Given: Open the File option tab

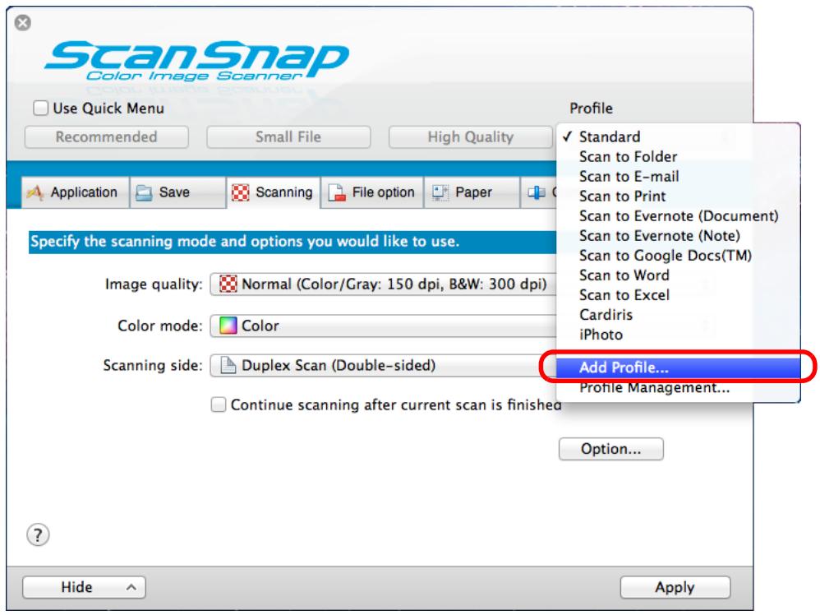Looking at the screenshot, I should (372, 192).
